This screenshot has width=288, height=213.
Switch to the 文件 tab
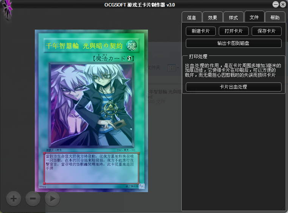[254, 17]
